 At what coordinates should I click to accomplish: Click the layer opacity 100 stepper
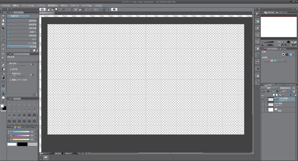tap(296, 88)
